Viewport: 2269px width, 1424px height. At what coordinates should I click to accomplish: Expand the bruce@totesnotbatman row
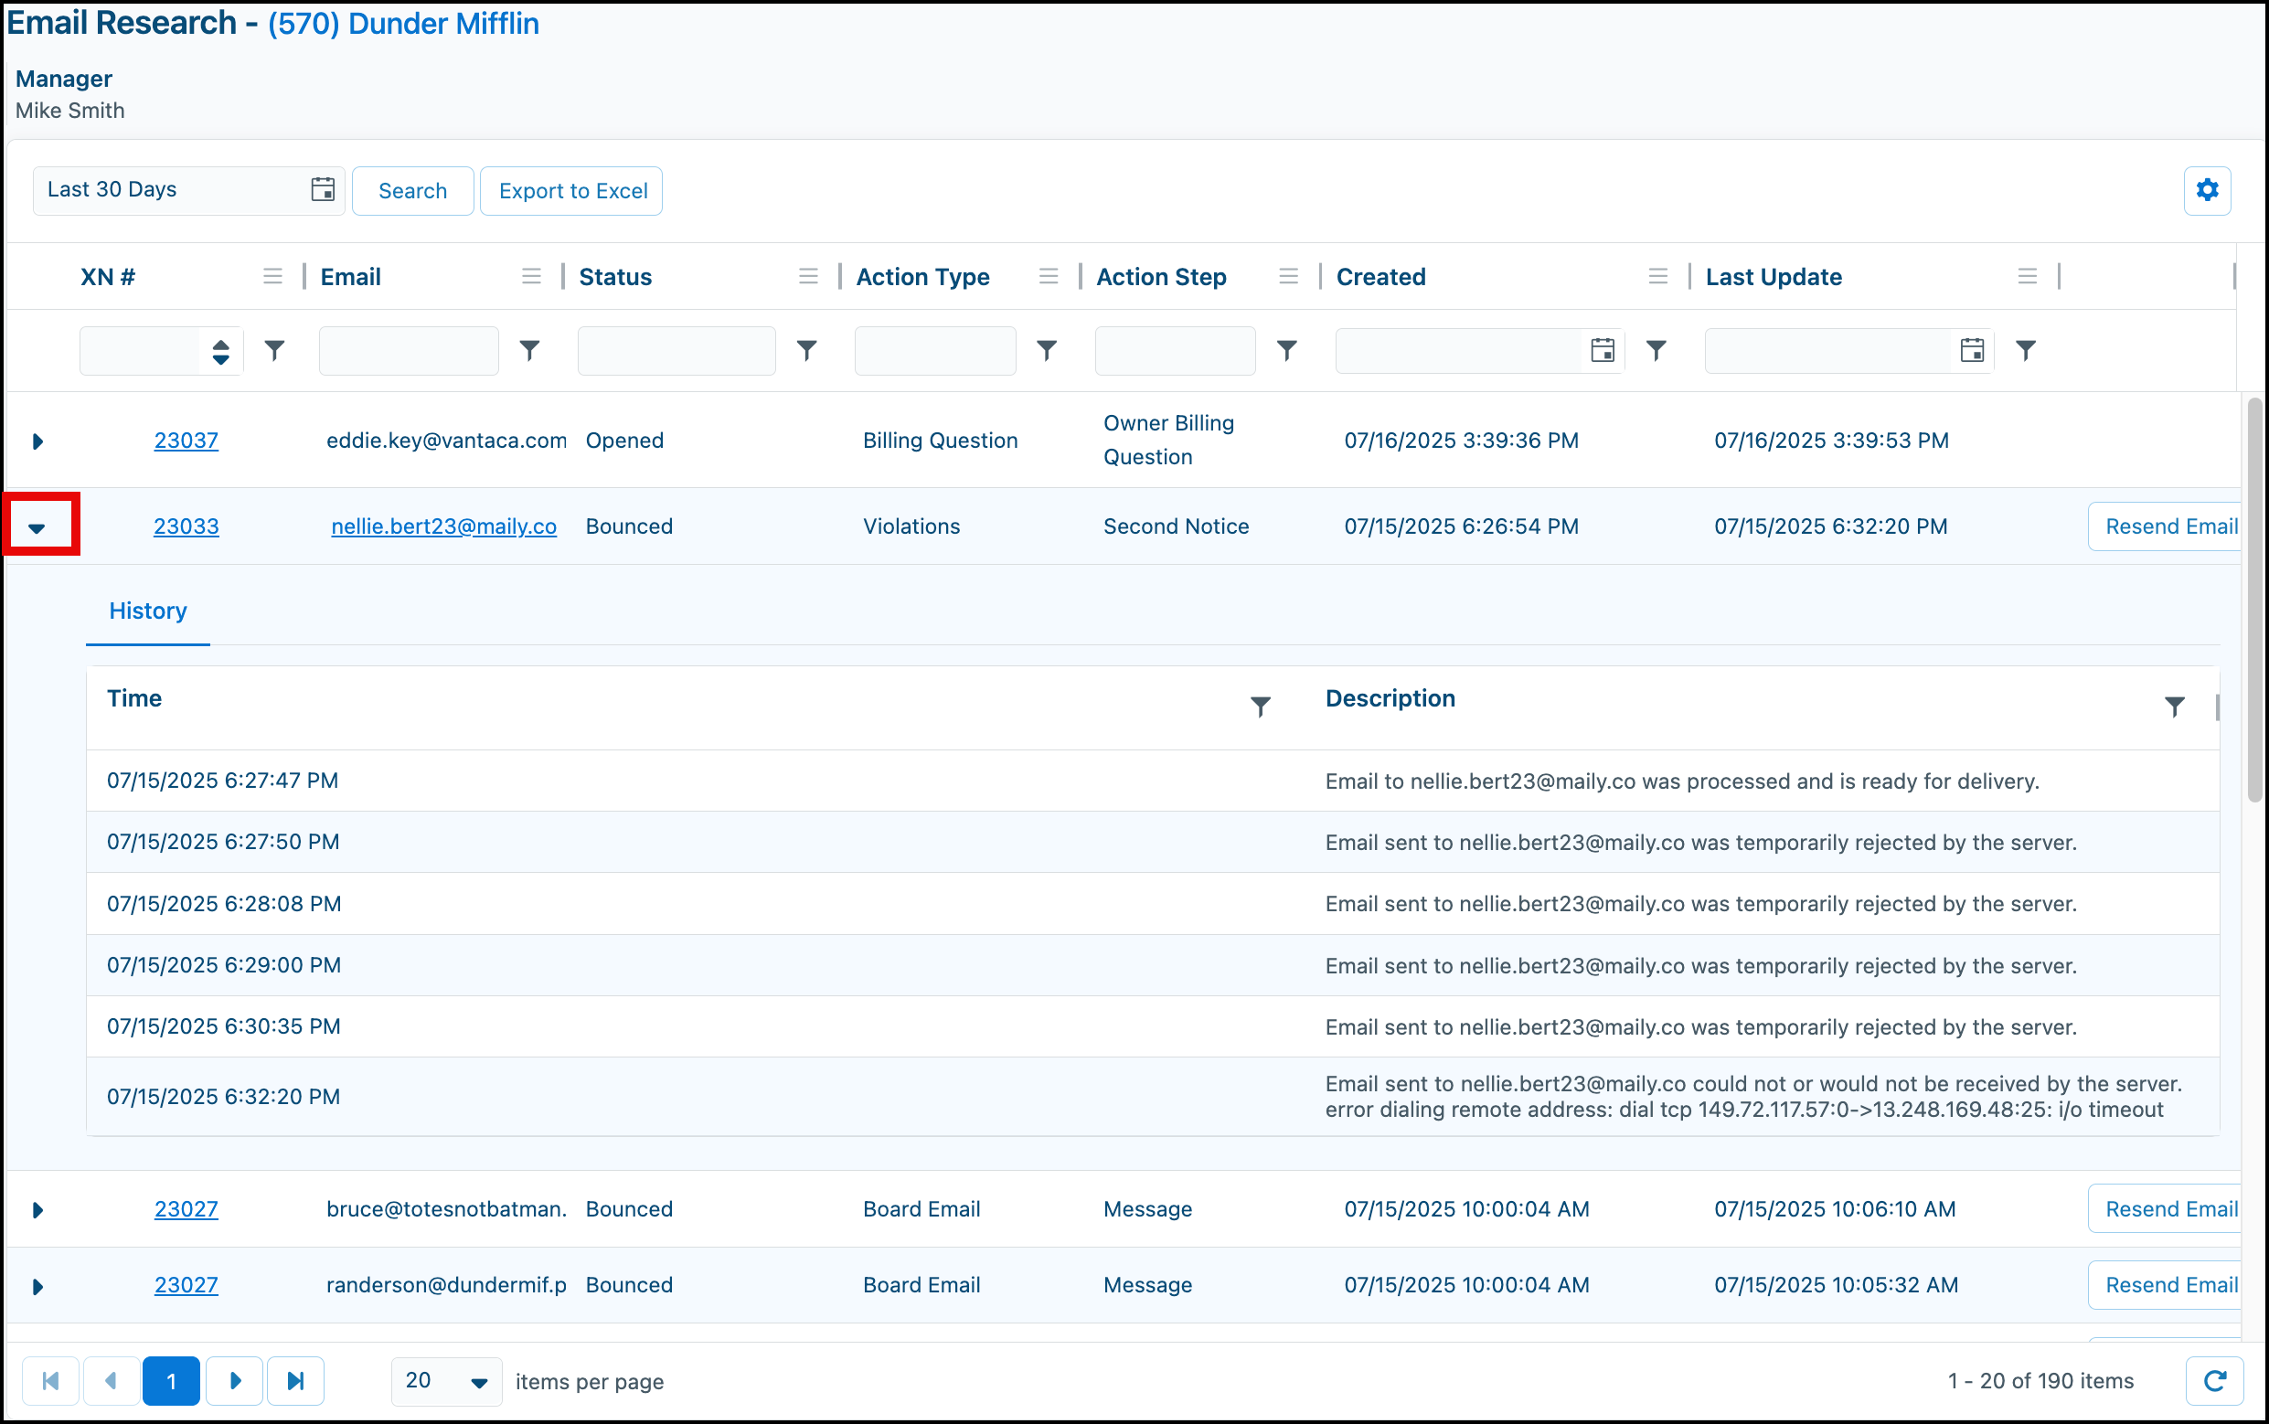click(37, 1210)
